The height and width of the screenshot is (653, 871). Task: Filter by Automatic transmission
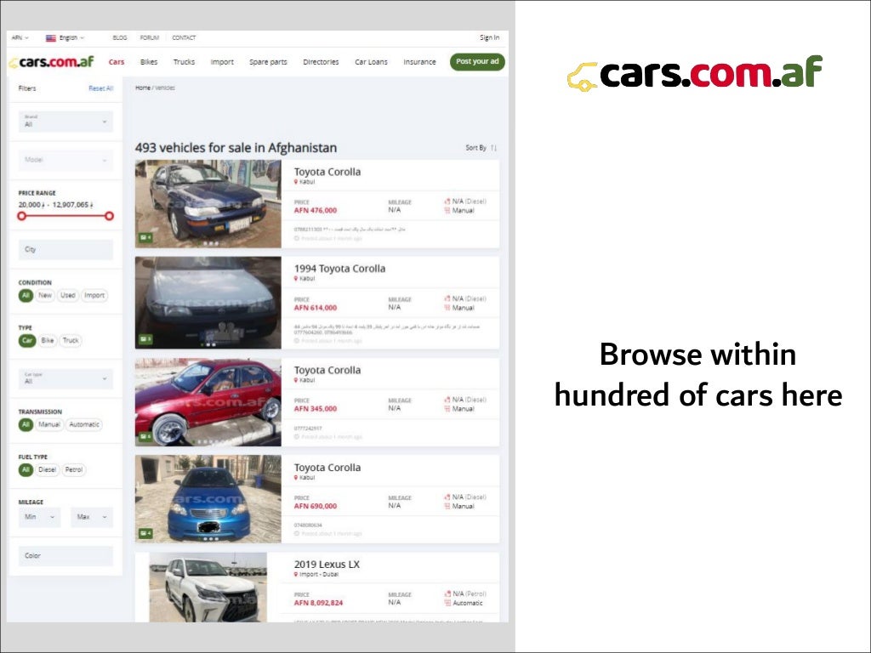(x=84, y=424)
